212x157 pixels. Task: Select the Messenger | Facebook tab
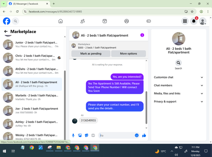(x=27, y=4)
